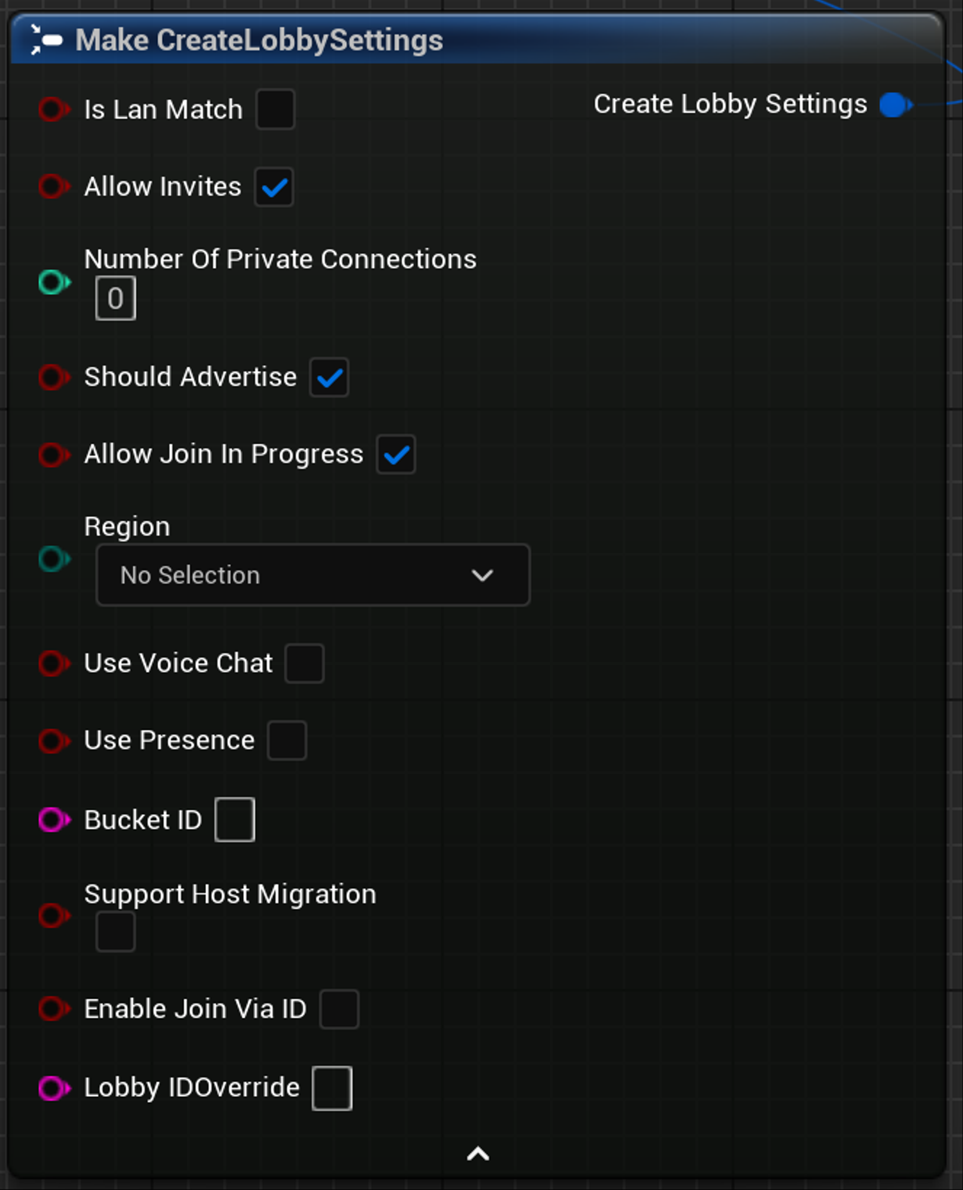Click the Create Lobby Settings output pin
This screenshot has width=963, height=1190.
pyautogui.click(x=895, y=104)
